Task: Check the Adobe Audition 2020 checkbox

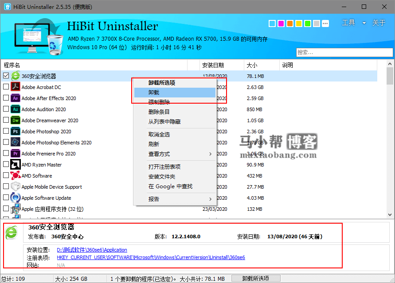Action: (6, 109)
